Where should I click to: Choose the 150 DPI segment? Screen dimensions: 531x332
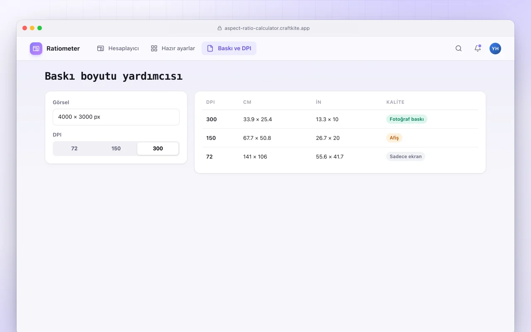[116, 149]
